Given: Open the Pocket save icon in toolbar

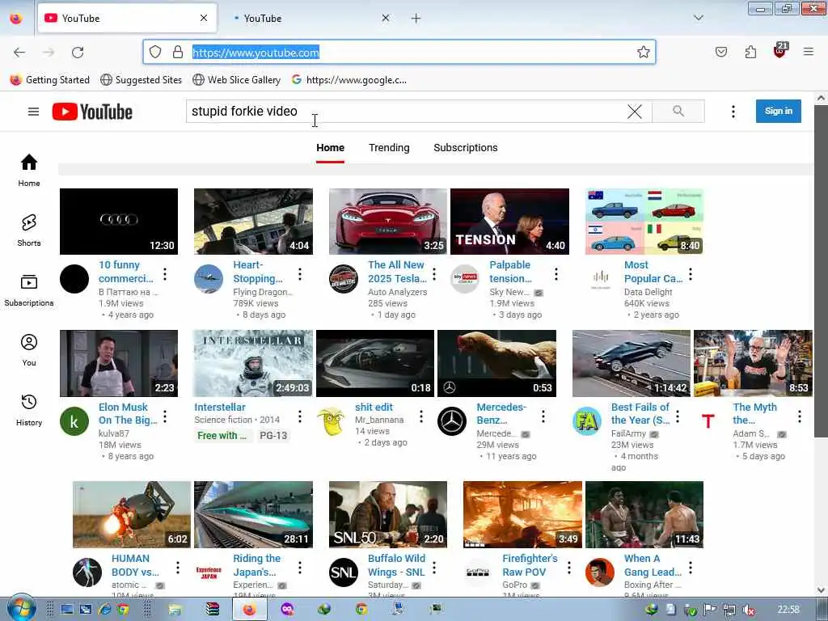Looking at the screenshot, I should [720, 52].
